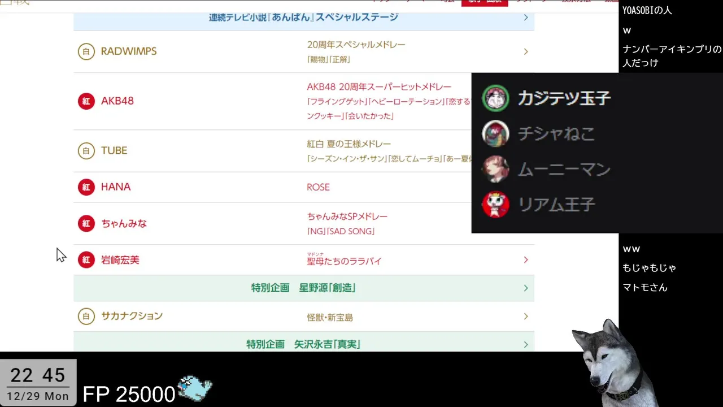Click the FP 25000 counter

(x=129, y=394)
